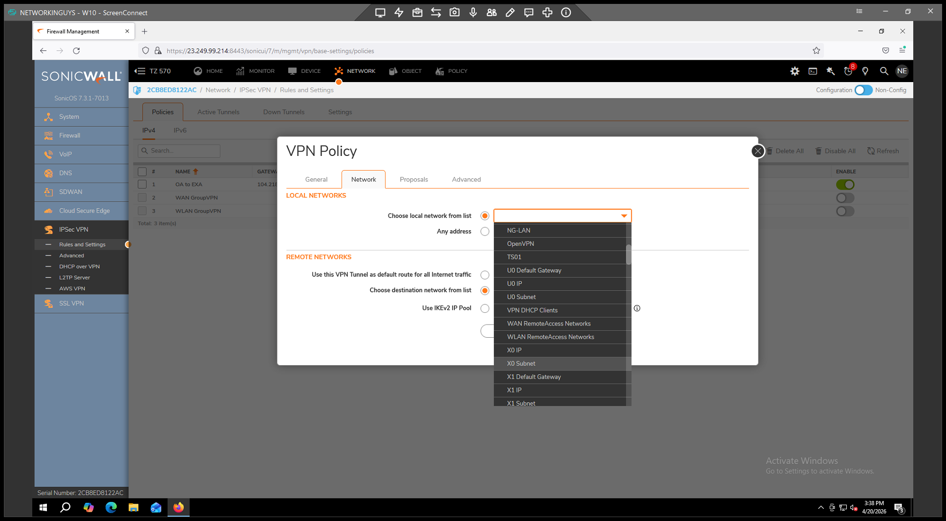Screen dimensions: 946x521
Task: Open the search magnifier in SonicWall header
Action: pos(883,71)
